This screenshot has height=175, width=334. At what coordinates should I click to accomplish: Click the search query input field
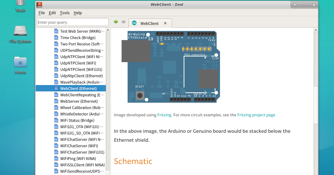72,22
